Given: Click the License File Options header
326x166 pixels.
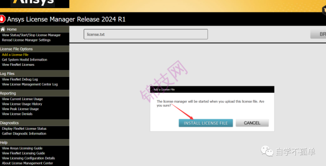Looking at the screenshot, I should 34,49.
